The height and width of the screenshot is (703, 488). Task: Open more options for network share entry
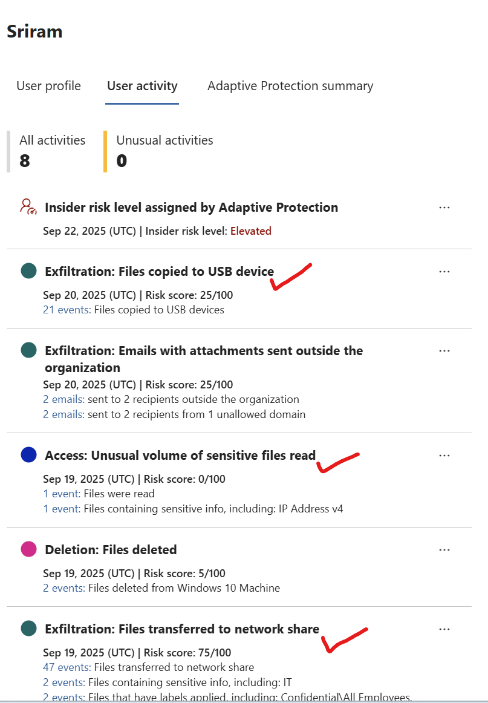coord(444,629)
